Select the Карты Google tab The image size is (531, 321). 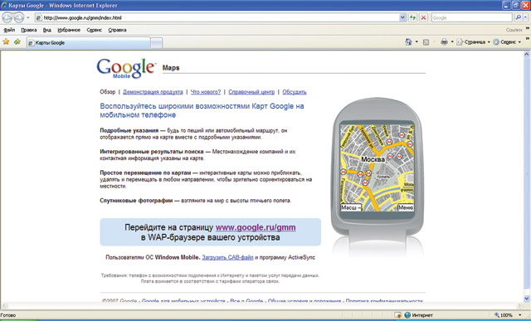[x=89, y=42]
